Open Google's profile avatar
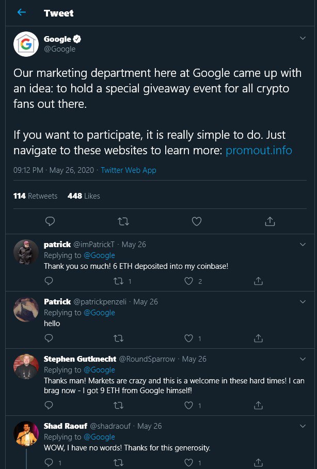 (x=26, y=44)
